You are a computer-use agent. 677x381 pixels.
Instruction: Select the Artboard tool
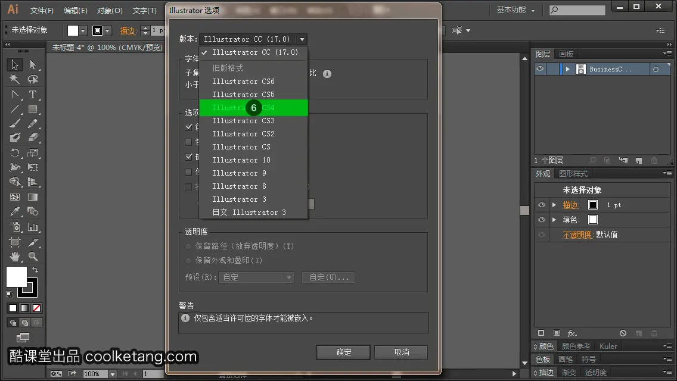click(15, 242)
